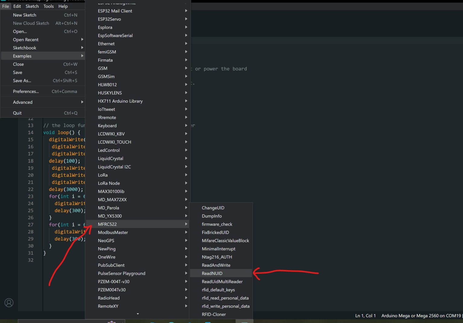Screen dimensions: 463x323
Task: Click line number 22 in the editor gutter
Action: 31,189
